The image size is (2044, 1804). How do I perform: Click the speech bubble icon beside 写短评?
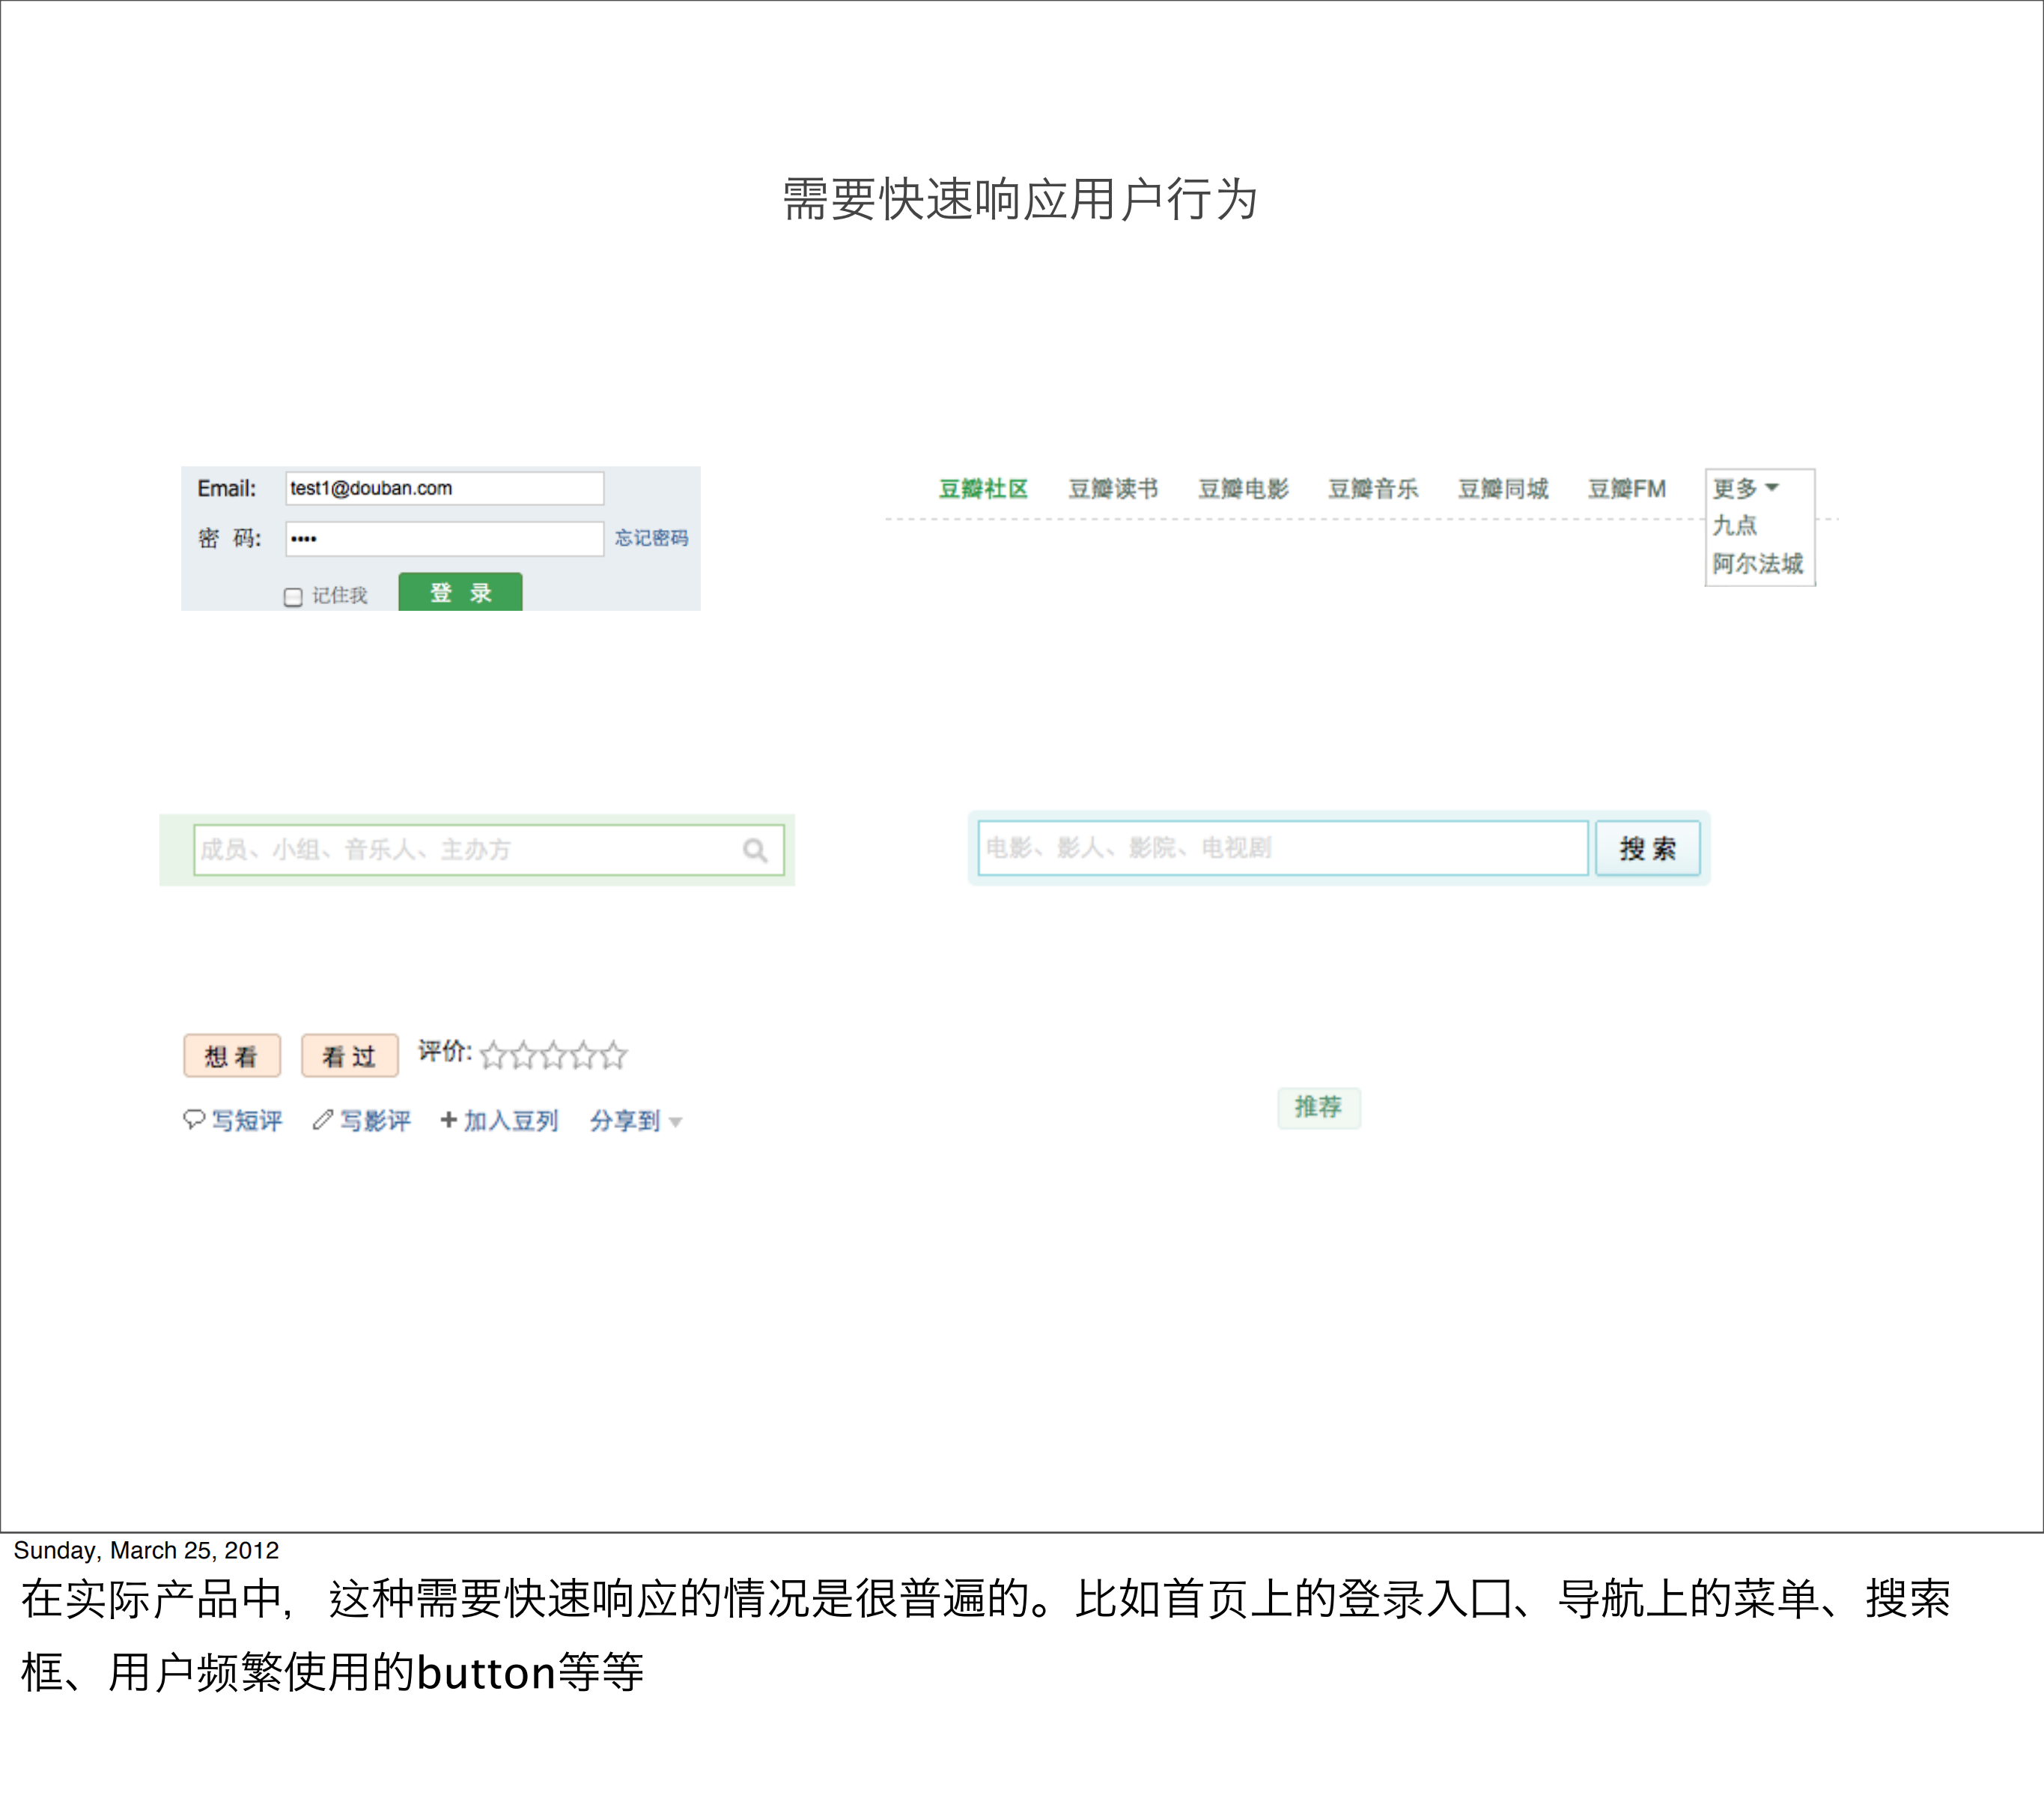pos(194,1120)
